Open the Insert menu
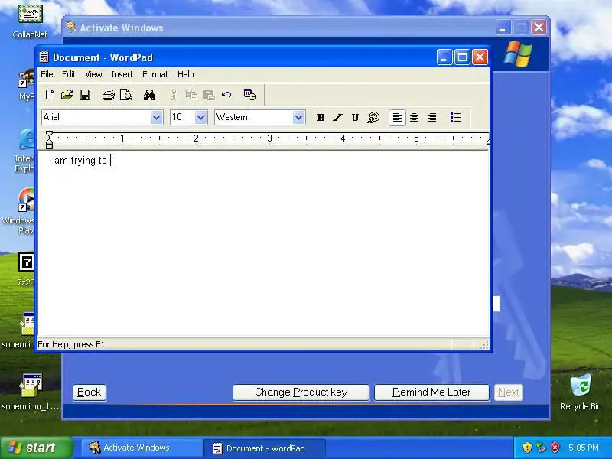The image size is (612, 459). click(122, 74)
